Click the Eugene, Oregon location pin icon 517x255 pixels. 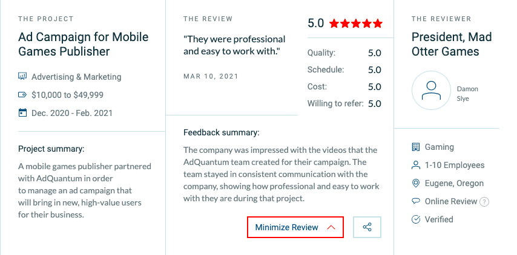click(x=416, y=183)
